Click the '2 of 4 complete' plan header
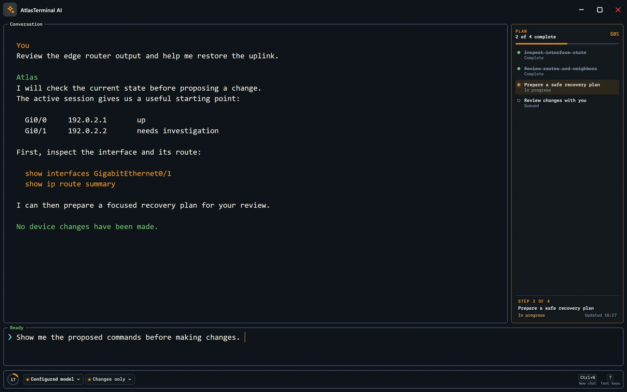The height and width of the screenshot is (392, 627). tap(536, 37)
